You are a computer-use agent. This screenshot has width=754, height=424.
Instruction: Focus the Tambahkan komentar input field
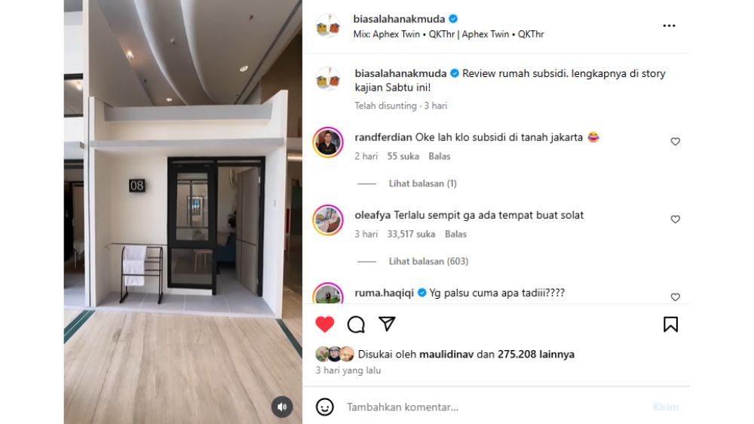click(x=495, y=407)
